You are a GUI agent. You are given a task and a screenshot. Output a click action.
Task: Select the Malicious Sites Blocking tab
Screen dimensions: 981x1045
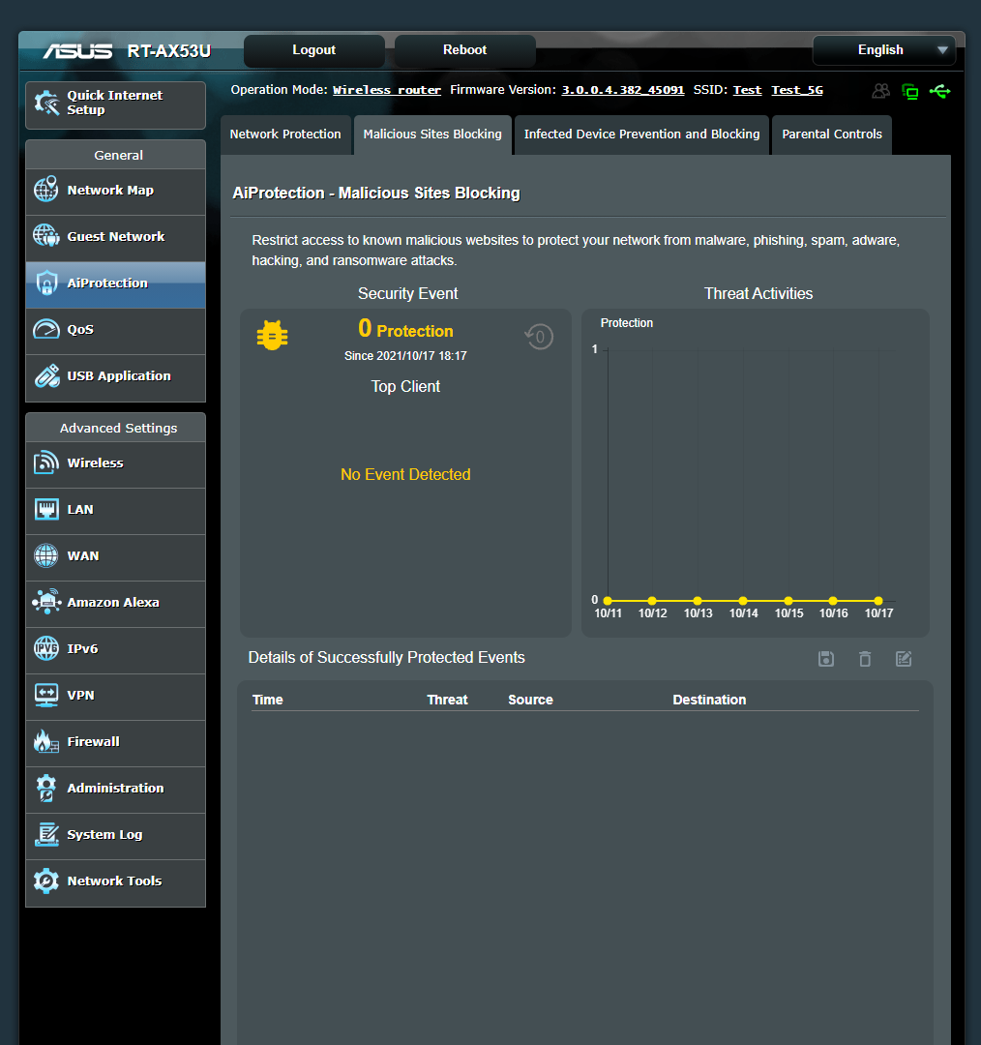coord(432,134)
